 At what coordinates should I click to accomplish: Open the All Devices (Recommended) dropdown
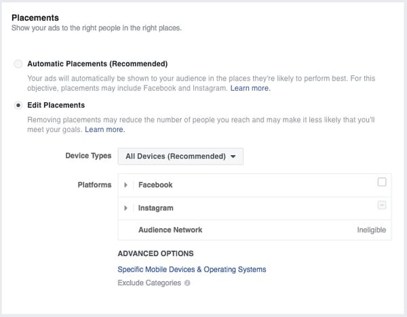pyautogui.click(x=180, y=156)
